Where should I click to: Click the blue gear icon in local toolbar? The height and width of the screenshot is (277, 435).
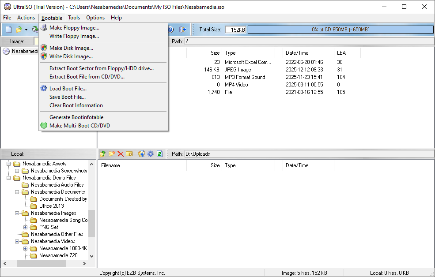[x=151, y=154]
